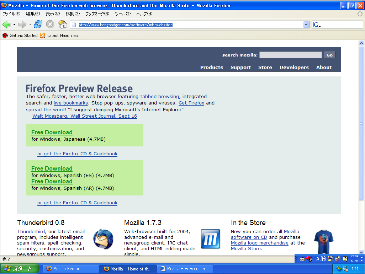
Task: Click Free Download for Spanish (ES)
Action: point(52,168)
